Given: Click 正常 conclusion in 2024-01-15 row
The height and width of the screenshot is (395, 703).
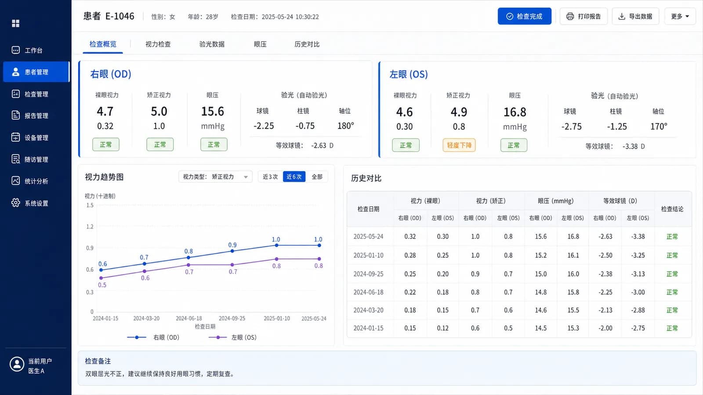Looking at the screenshot, I should (x=672, y=328).
